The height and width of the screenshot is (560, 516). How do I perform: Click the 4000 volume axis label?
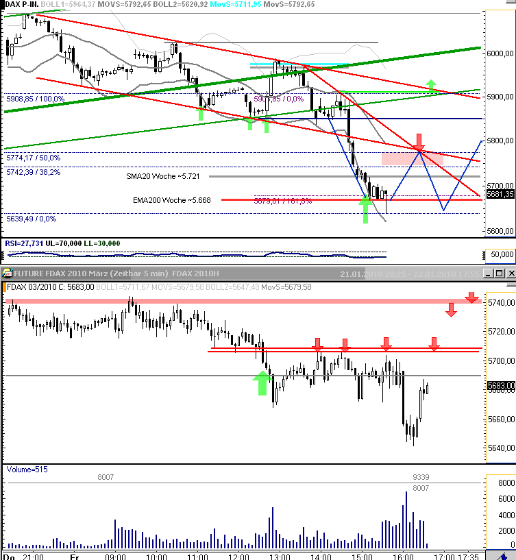click(x=506, y=515)
